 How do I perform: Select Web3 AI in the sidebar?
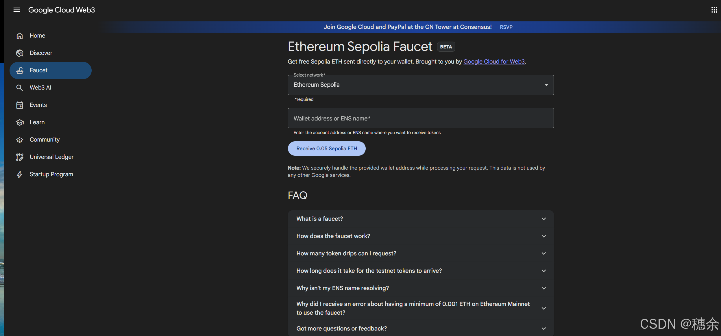point(40,88)
